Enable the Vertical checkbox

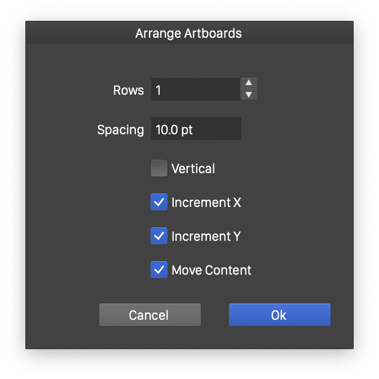click(x=159, y=169)
